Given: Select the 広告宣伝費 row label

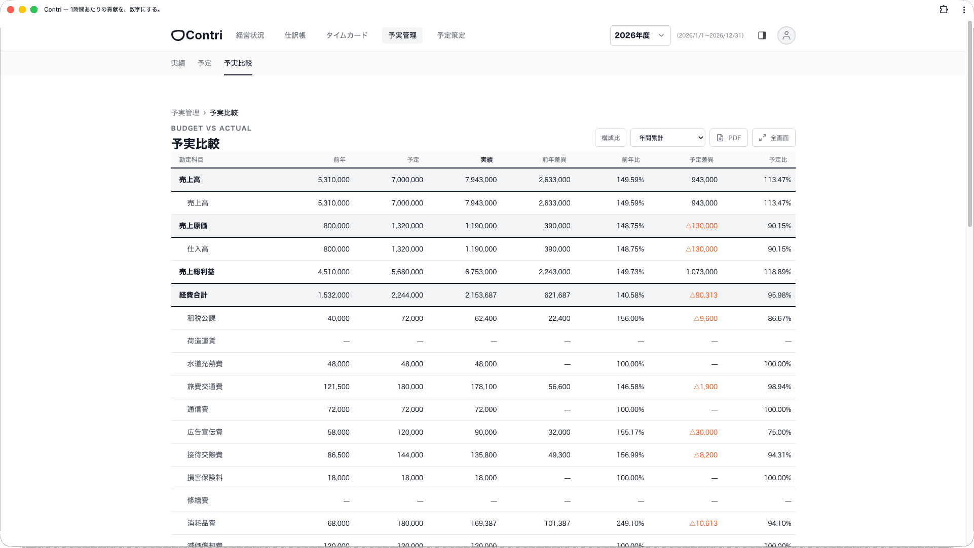Looking at the screenshot, I should click(x=205, y=432).
